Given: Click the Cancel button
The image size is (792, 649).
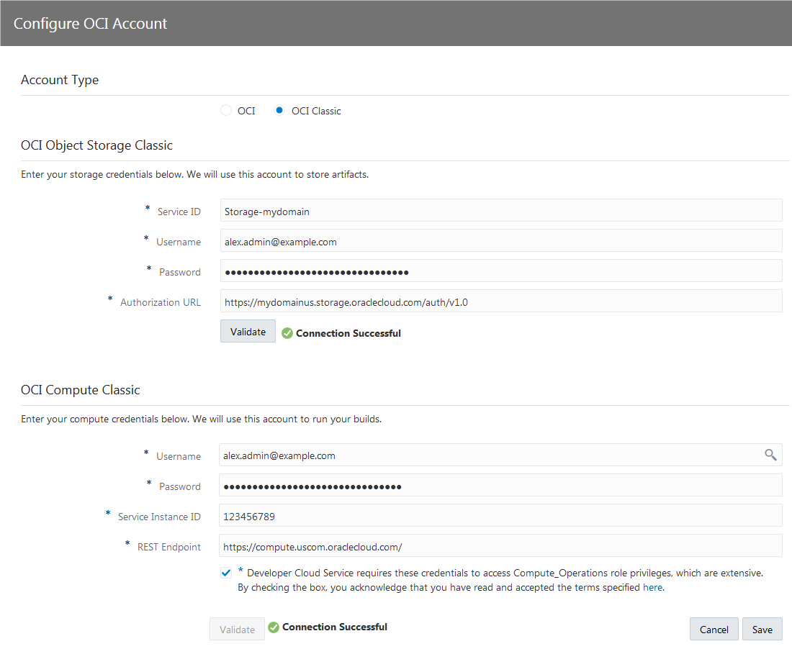Looking at the screenshot, I should [714, 630].
